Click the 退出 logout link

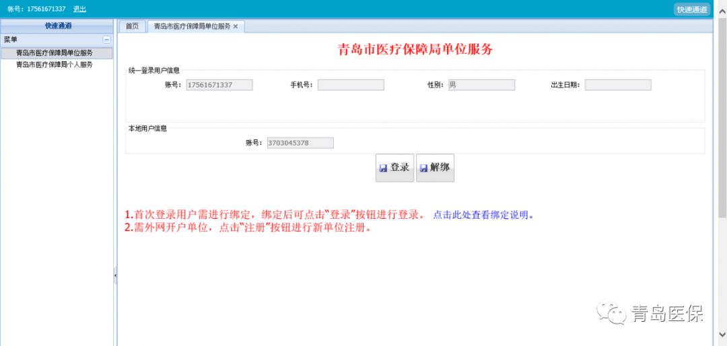pyautogui.click(x=79, y=9)
